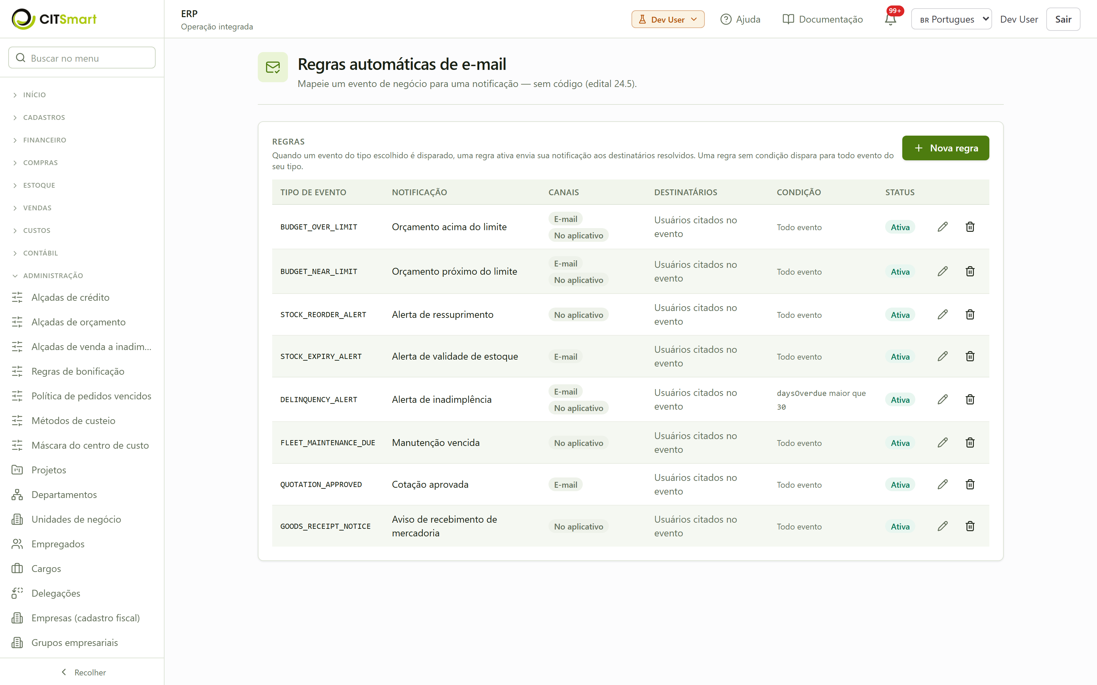Screen dimensions: 1097x685
Task: Click the 'daysOverdue maior que 30' condition
Action: coord(821,400)
